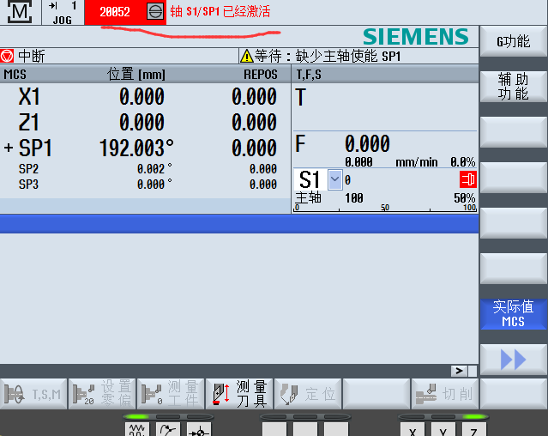
Task: Click the feed override 0.0% value
Action: 462,162
